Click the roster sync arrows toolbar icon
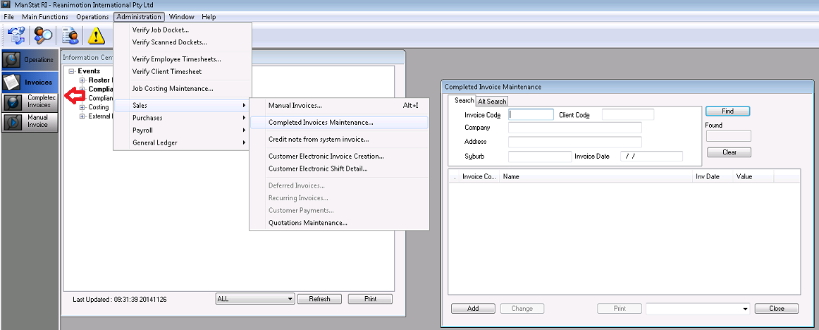 (16, 35)
